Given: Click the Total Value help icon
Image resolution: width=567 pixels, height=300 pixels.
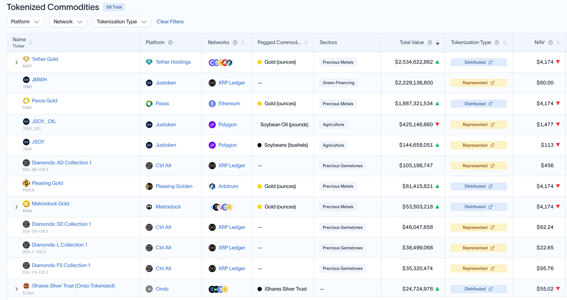Looking at the screenshot, I should point(430,43).
